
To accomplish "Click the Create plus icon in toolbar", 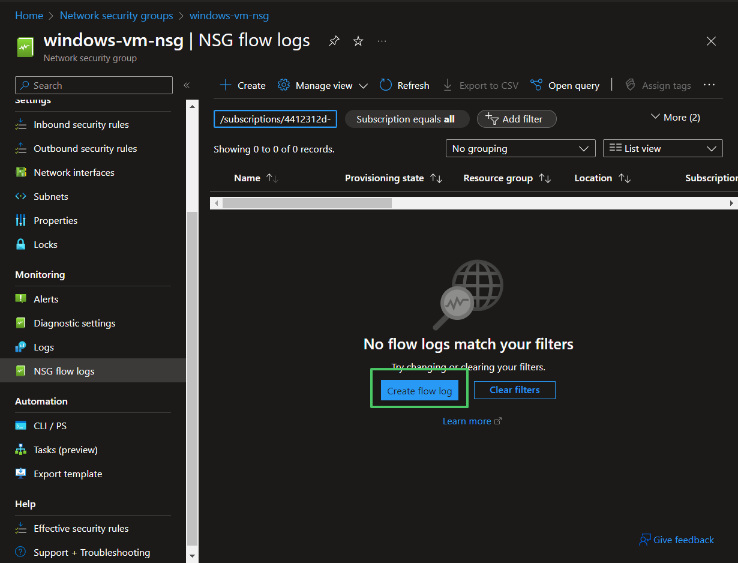I will point(226,85).
